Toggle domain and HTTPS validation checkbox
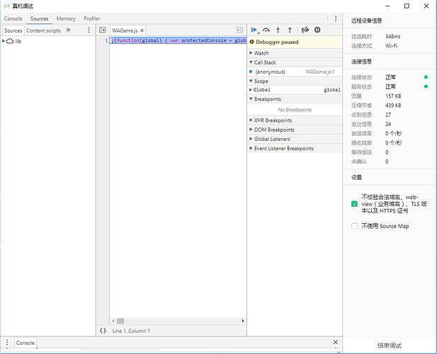Viewport: 437px width, 354px height. (354, 204)
